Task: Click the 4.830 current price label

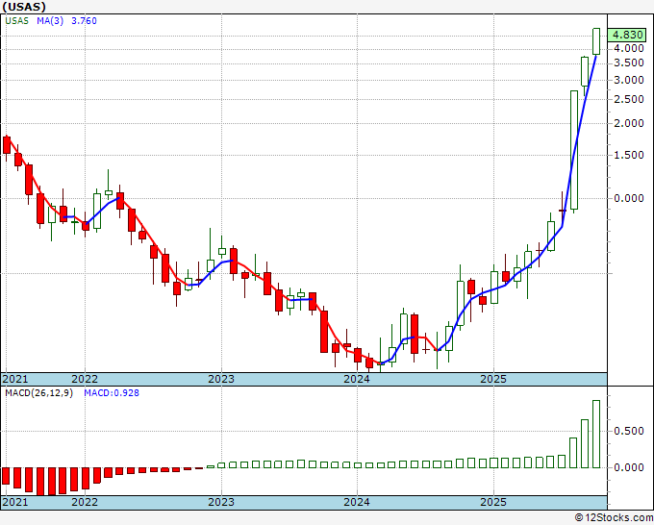Action: tap(627, 35)
